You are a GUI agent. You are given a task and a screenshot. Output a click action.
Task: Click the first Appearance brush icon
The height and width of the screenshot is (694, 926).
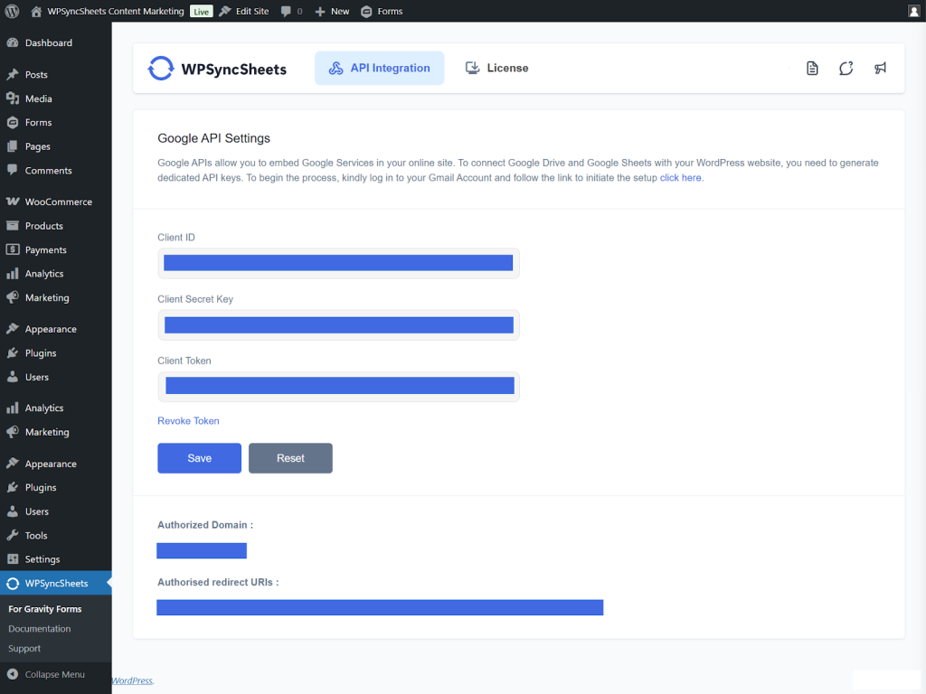[13, 329]
